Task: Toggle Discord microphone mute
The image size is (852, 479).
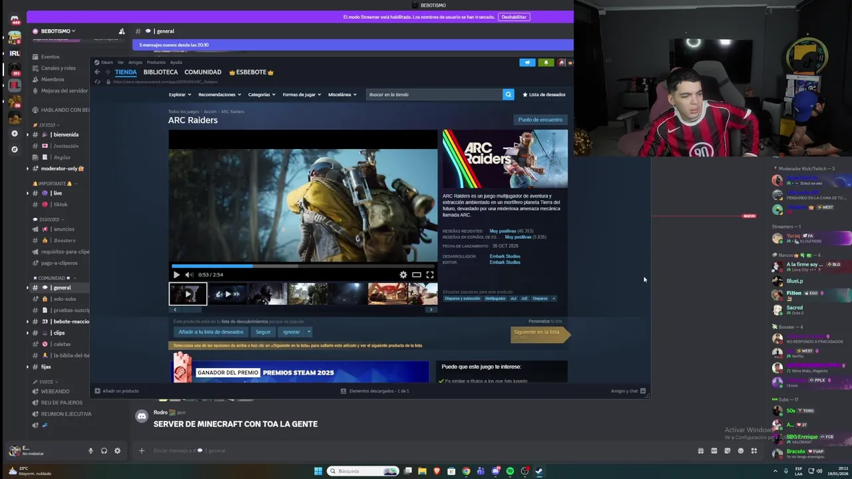Action: point(91,450)
